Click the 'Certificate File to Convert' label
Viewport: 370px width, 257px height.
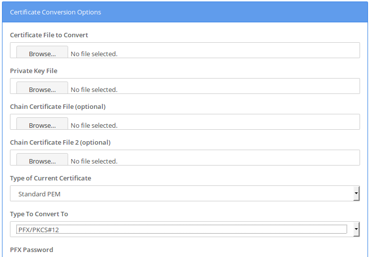click(x=49, y=35)
